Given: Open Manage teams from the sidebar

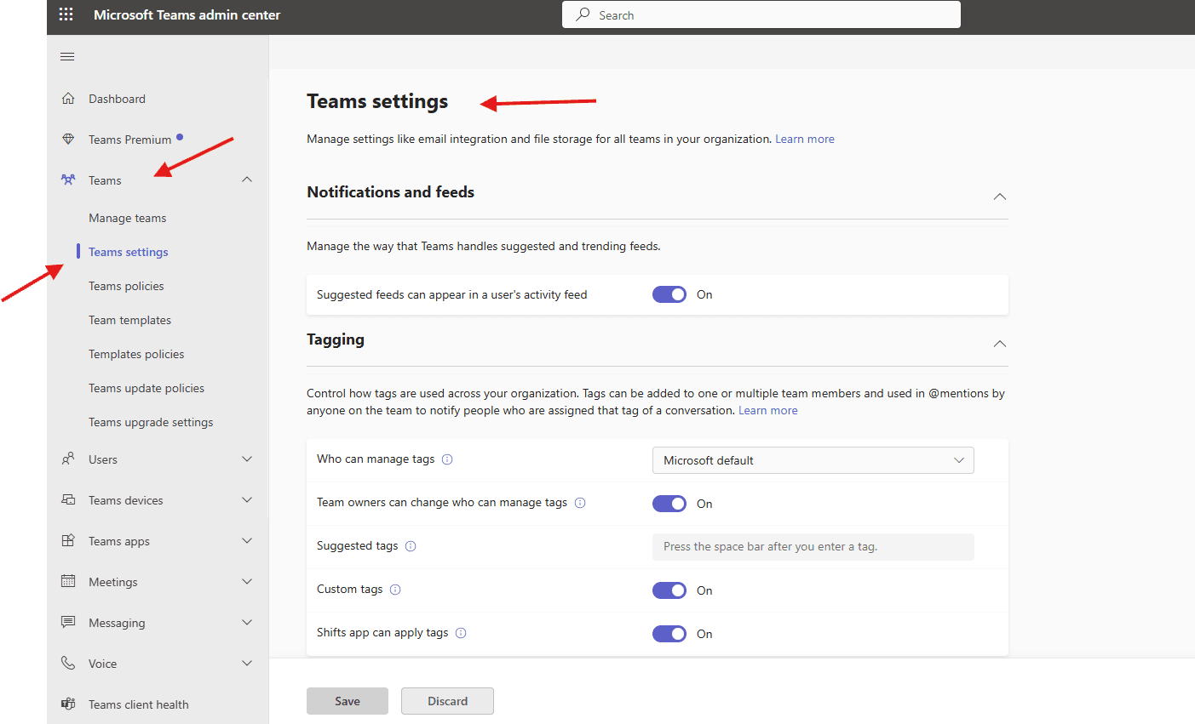Looking at the screenshot, I should [x=127, y=217].
